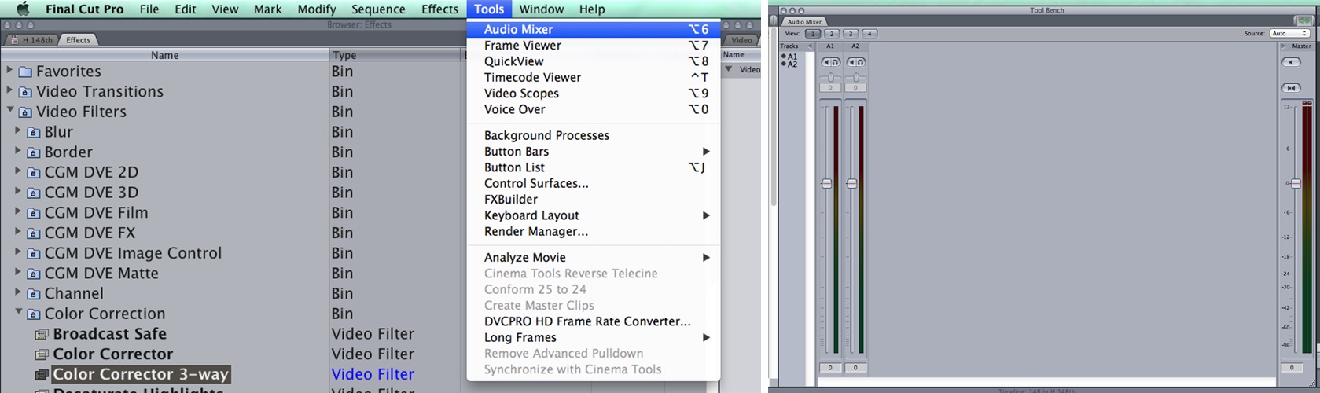The width and height of the screenshot is (1320, 393).
Task: Sort browser by Name column header
Action: tap(164, 55)
